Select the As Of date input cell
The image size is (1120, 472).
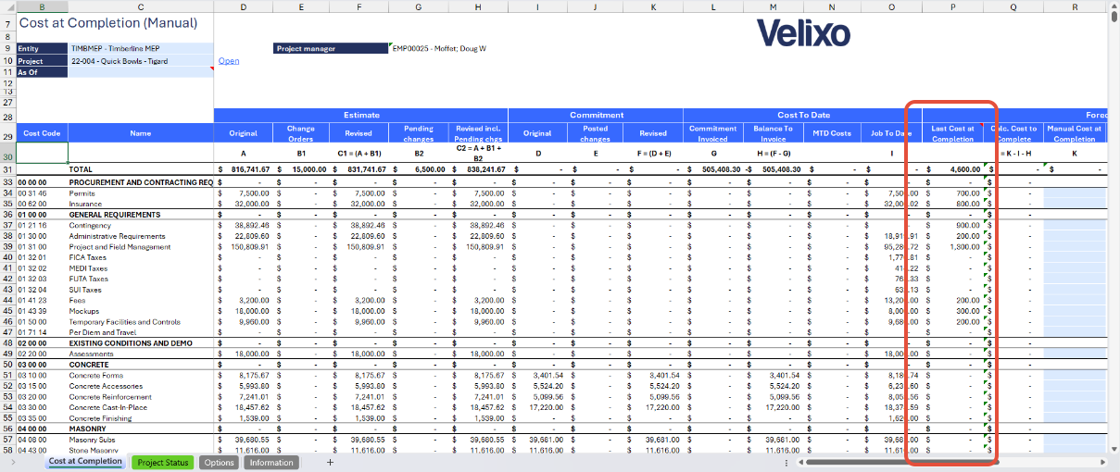pyautogui.click(x=141, y=72)
